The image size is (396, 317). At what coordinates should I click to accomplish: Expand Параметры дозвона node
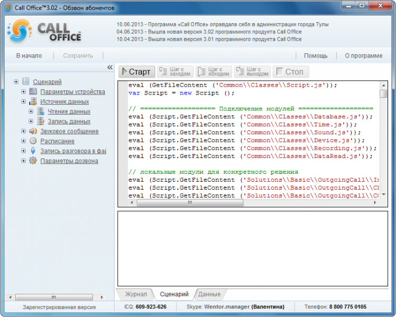[23, 161]
